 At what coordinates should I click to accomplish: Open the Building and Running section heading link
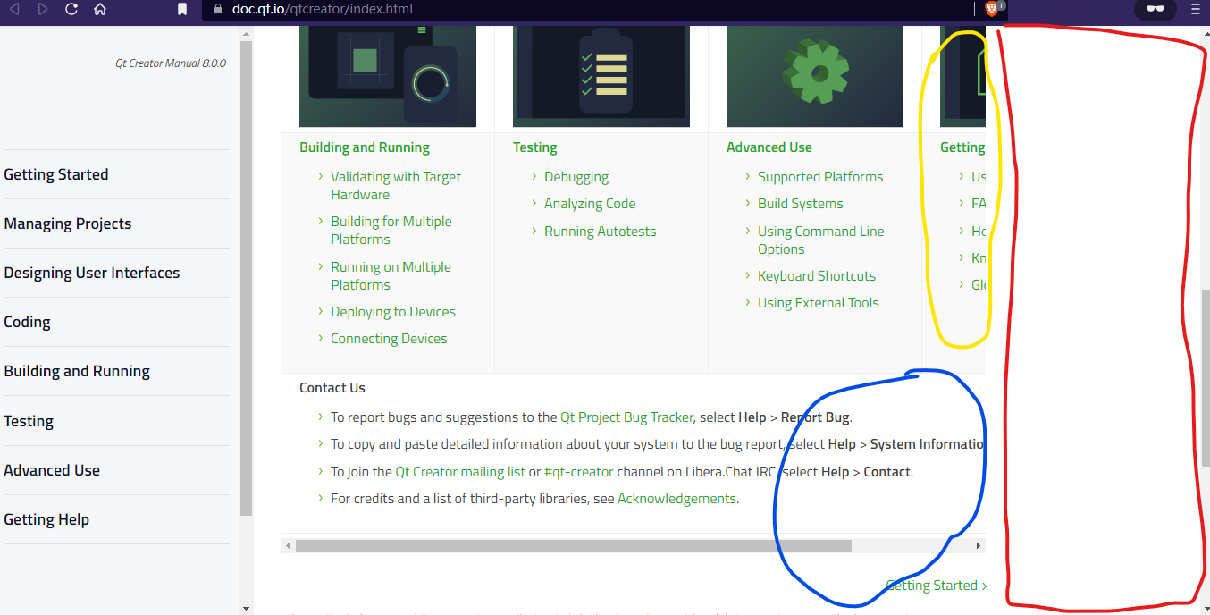[x=365, y=147]
